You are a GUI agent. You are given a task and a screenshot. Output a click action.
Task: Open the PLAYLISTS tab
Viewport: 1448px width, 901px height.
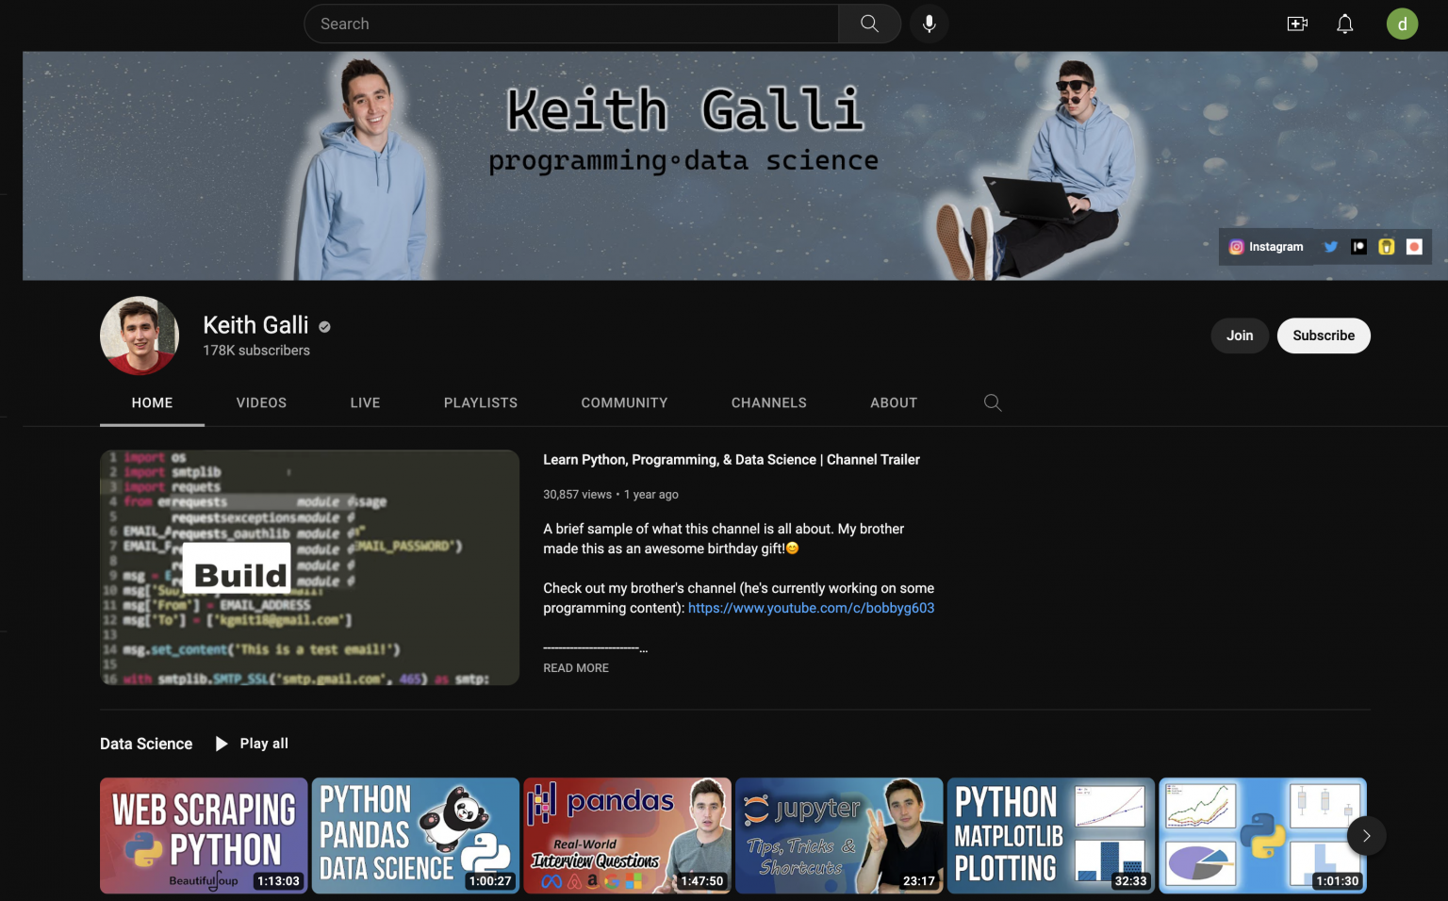click(x=481, y=402)
